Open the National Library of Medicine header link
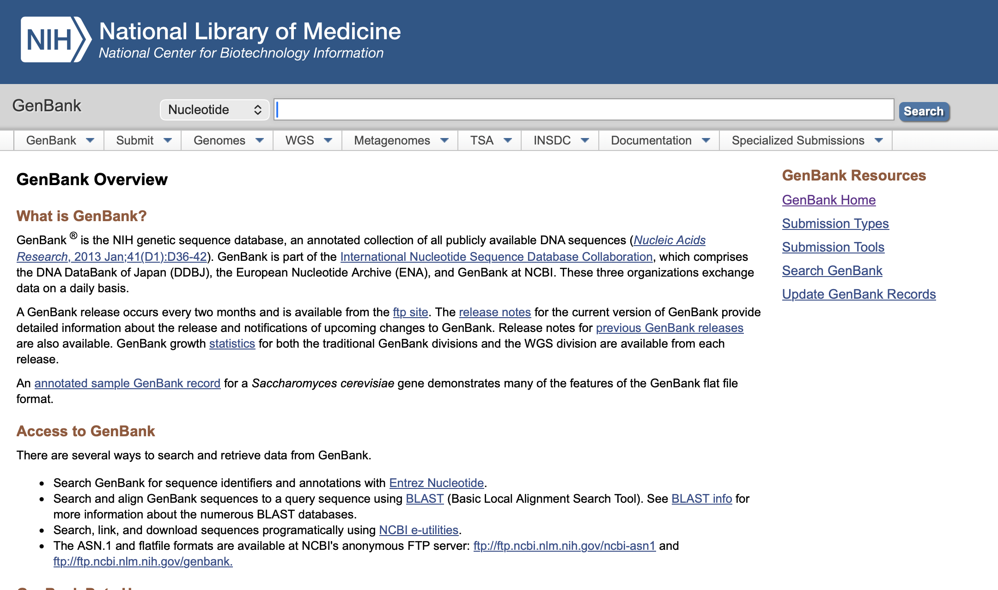Viewport: 998px width, 590px height. [x=250, y=31]
